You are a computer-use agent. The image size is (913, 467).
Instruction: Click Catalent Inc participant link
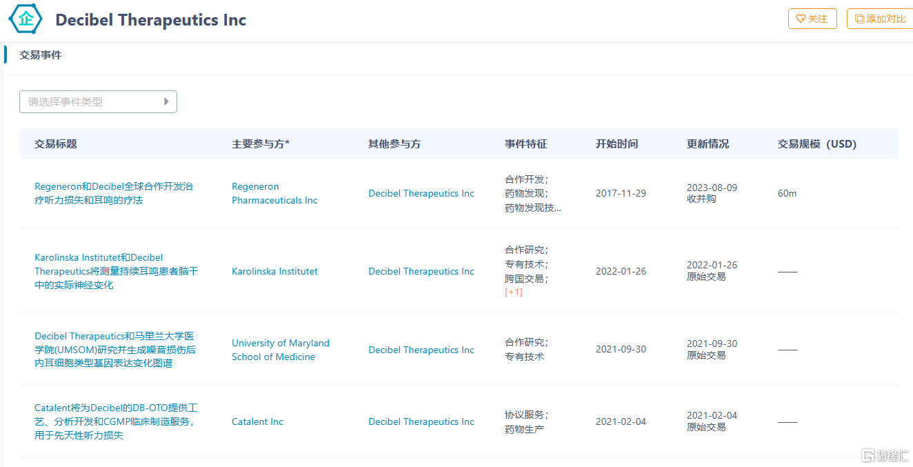pyautogui.click(x=257, y=421)
